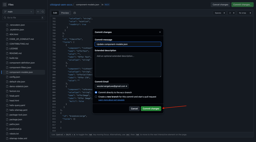Switch to the Preview tab
Image resolution: width=256 pixels, height=142 pixels.
coord(65,13)
